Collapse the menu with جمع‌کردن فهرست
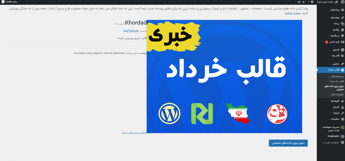Screen dimensions: 345x161 pos(331,142)
